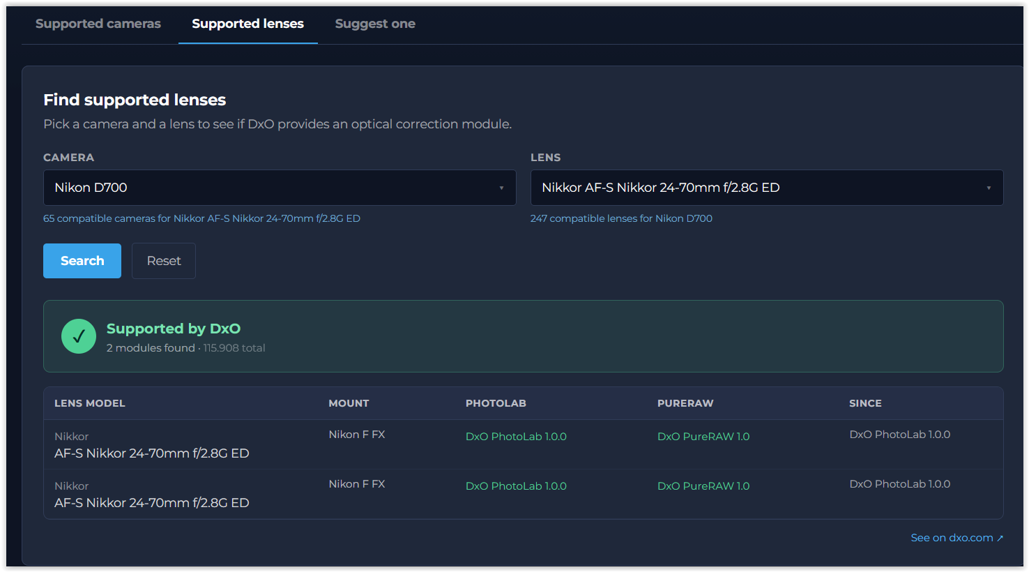1029x572 pixels.
Task: Open the 65 compatible cameras link
Action: pyautogui.click(x=201, y=218)
